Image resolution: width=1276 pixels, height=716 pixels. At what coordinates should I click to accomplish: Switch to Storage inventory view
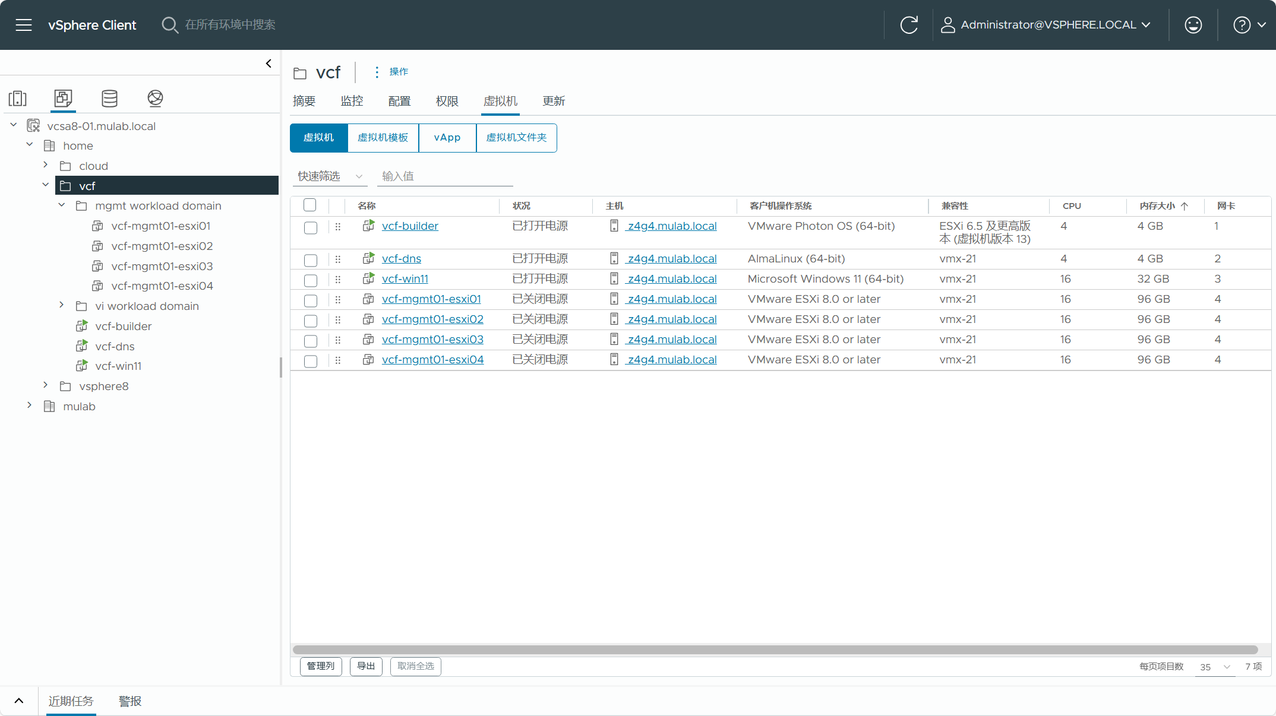(109, 98)
